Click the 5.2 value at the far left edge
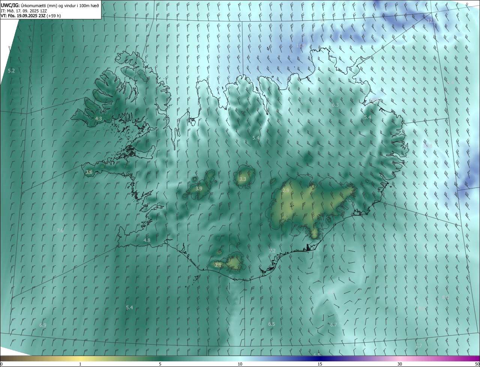This screenshot has height=367, width=480. click(11, 71)
